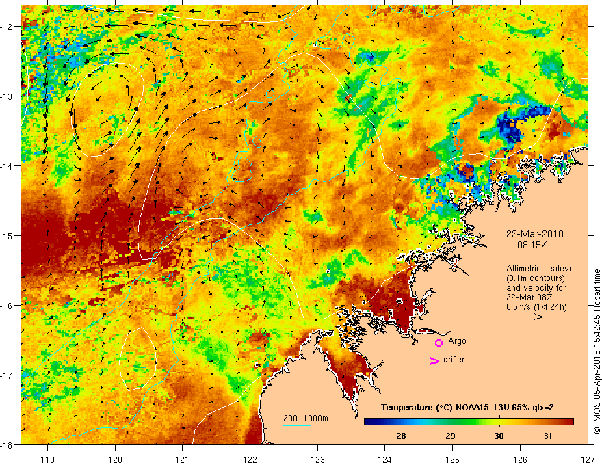Click the 0.5m/s velocity scale arrow
This screenshot has width=602, height=465.
(x=529, y=317)
